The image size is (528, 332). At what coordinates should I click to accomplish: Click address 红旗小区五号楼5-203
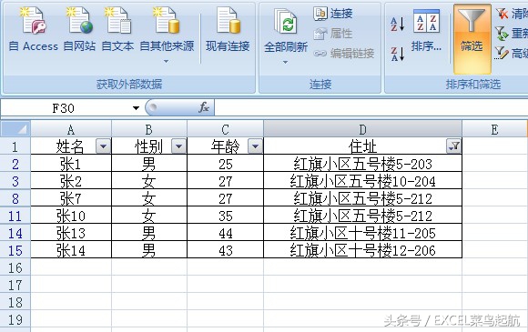pyautogui.click(x=362, y=164)
